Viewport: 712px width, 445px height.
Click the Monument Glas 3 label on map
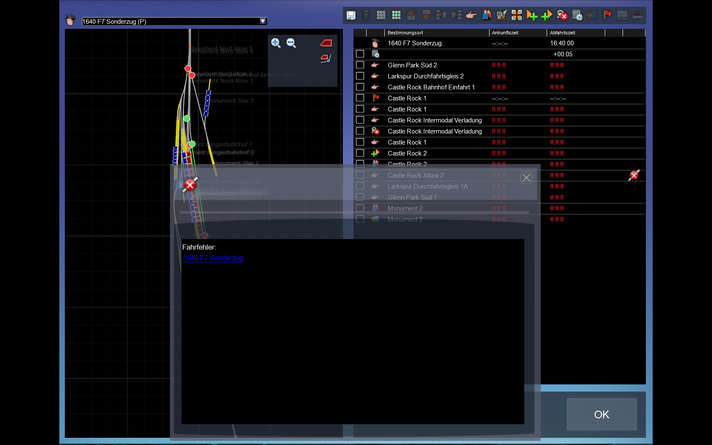click(x=231, y=101)
